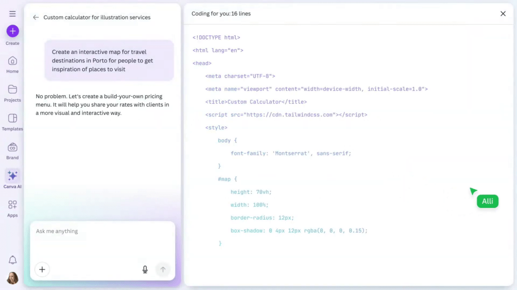This screenshot has width=517, height=290.
Task: Click the 'Custom calculator for illustration services' title
Action: tap(97, 17)
